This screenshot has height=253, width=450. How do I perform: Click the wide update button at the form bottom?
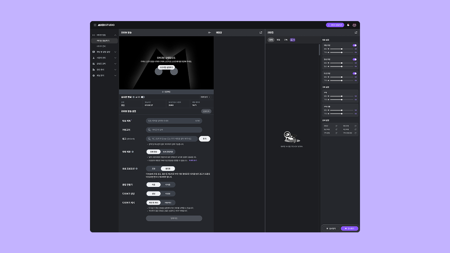174,218
